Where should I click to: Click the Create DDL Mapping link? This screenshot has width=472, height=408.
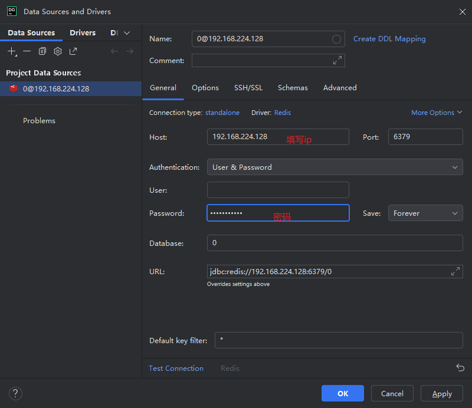tap(389, 39)
